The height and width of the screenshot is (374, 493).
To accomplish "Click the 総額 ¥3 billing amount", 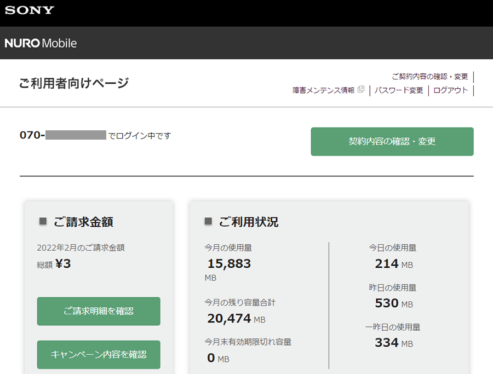I will pos(54,264).
